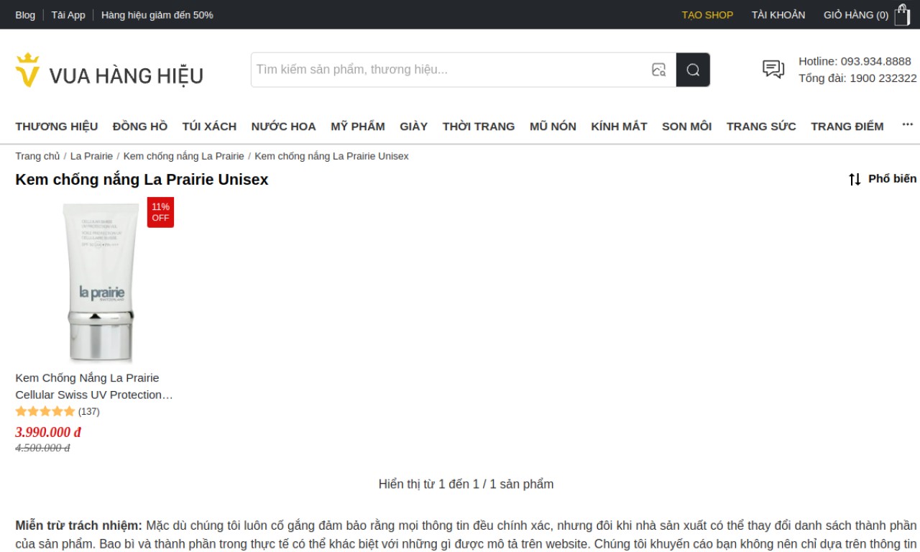Click the (137) reviews count
920x552 pixels.
[x=89, y=412]
